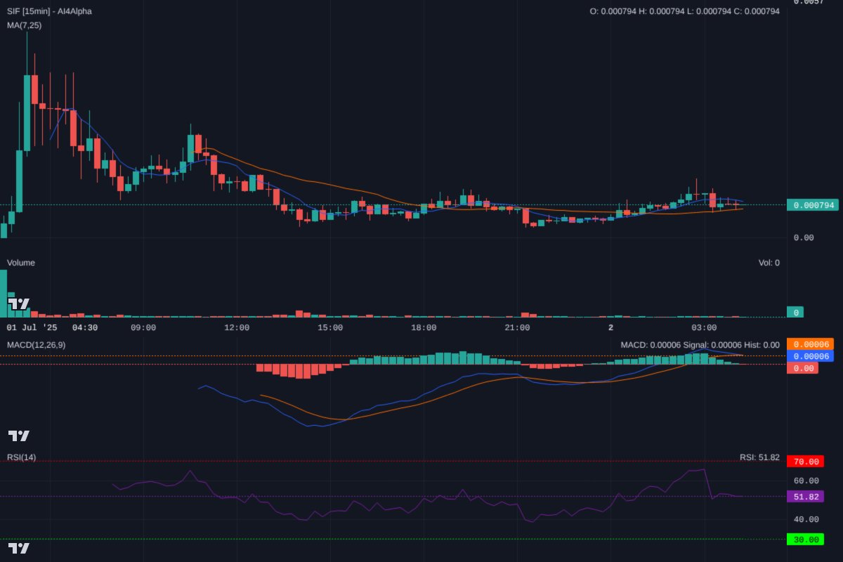
Task: Select the Volume pane label
Action: 21,263
